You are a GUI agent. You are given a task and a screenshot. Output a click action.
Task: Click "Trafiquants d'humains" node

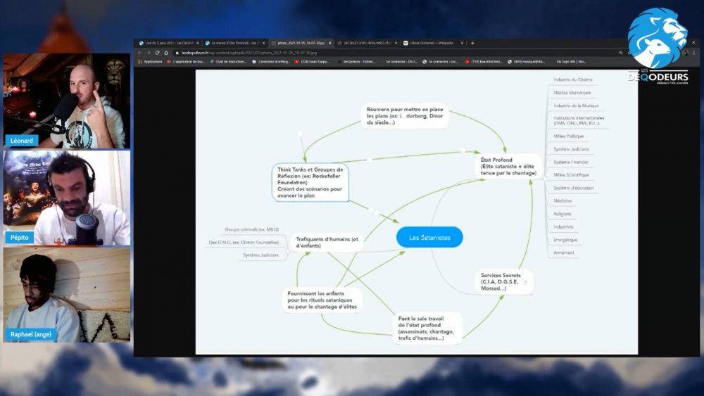pyautogui.click(x=327, y=242)
